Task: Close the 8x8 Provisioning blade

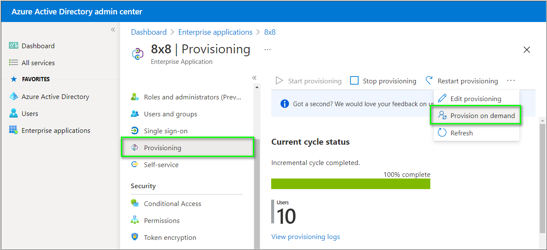Action: click(527, 50)
